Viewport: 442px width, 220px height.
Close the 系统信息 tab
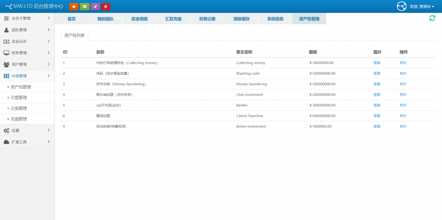pyautogui.click(x=289, y=18)
